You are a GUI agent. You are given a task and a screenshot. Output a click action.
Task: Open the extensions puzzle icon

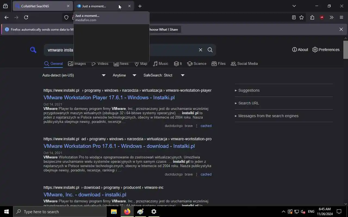(312, 17)
